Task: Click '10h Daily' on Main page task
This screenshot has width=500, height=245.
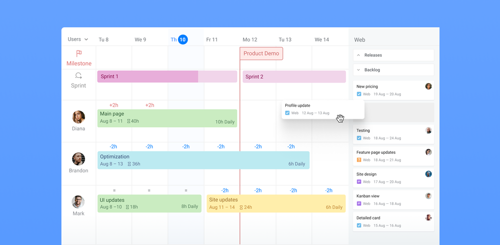Action: pos(225,122)
